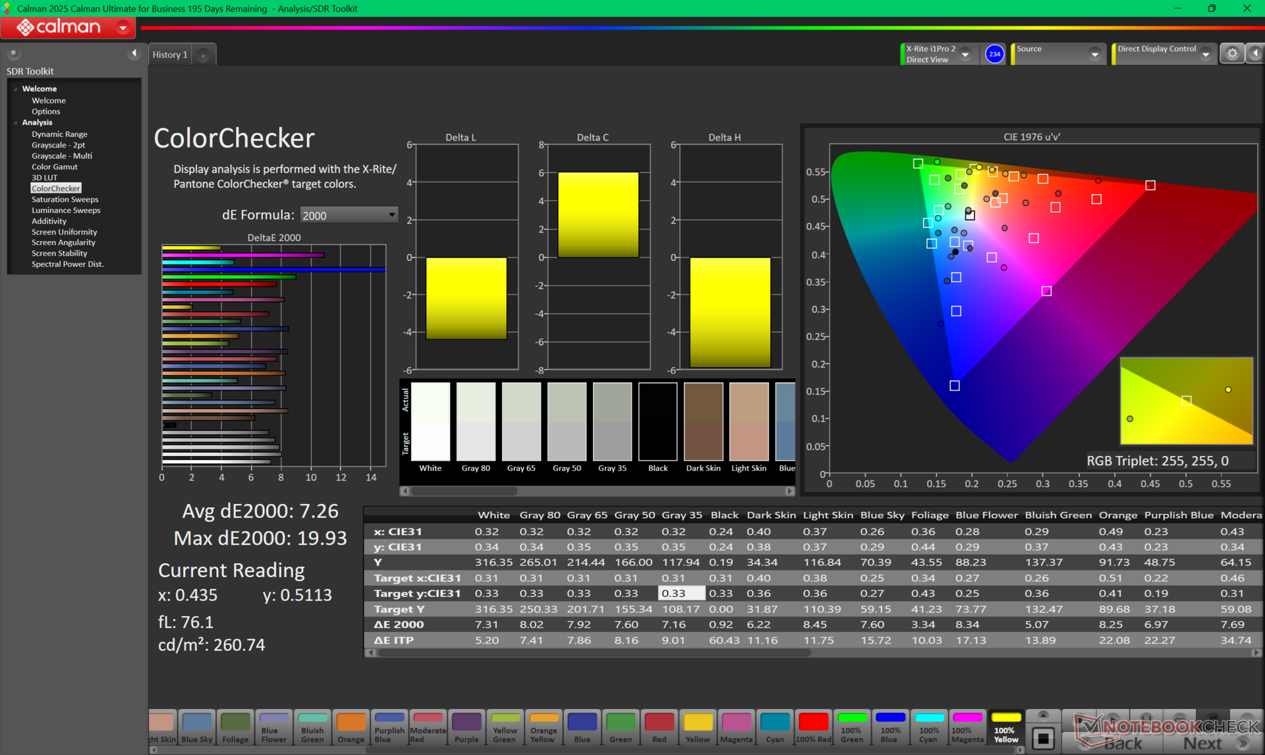1265x755 pixels.
Task: Select Grayscale - Multi in Analysis list
Action: [x=62, y=156]
